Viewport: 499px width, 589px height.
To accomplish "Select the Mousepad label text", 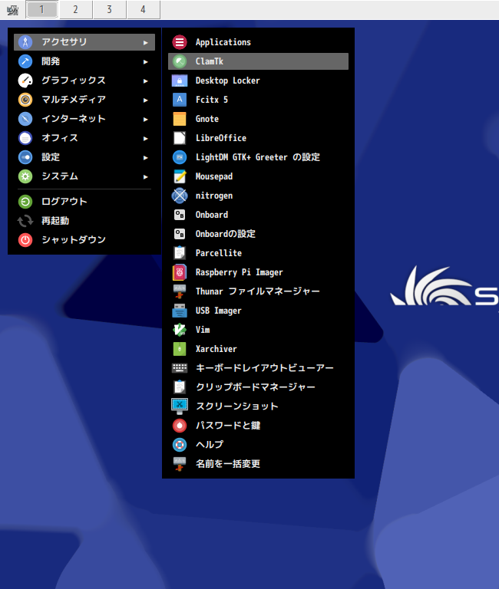I will coord(214,176).
